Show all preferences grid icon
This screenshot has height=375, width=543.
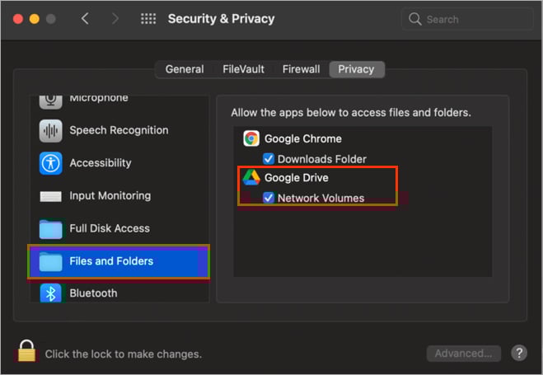point(148,19)
